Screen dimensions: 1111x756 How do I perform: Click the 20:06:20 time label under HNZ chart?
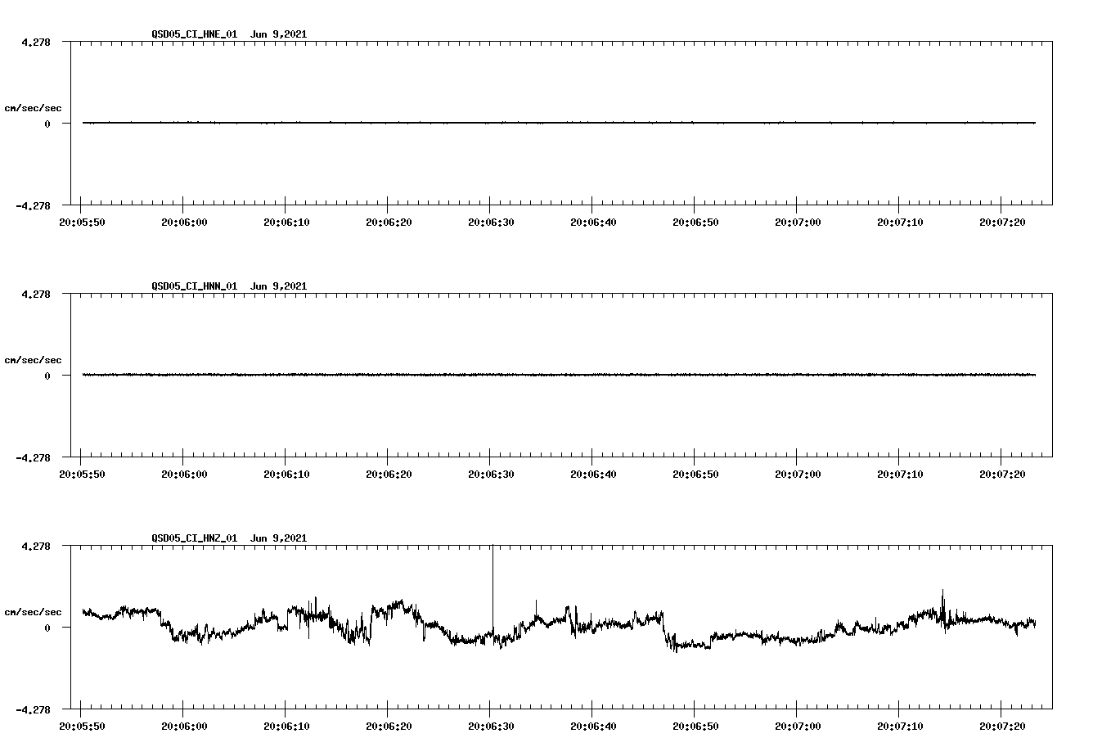click(x=389, y=726)
